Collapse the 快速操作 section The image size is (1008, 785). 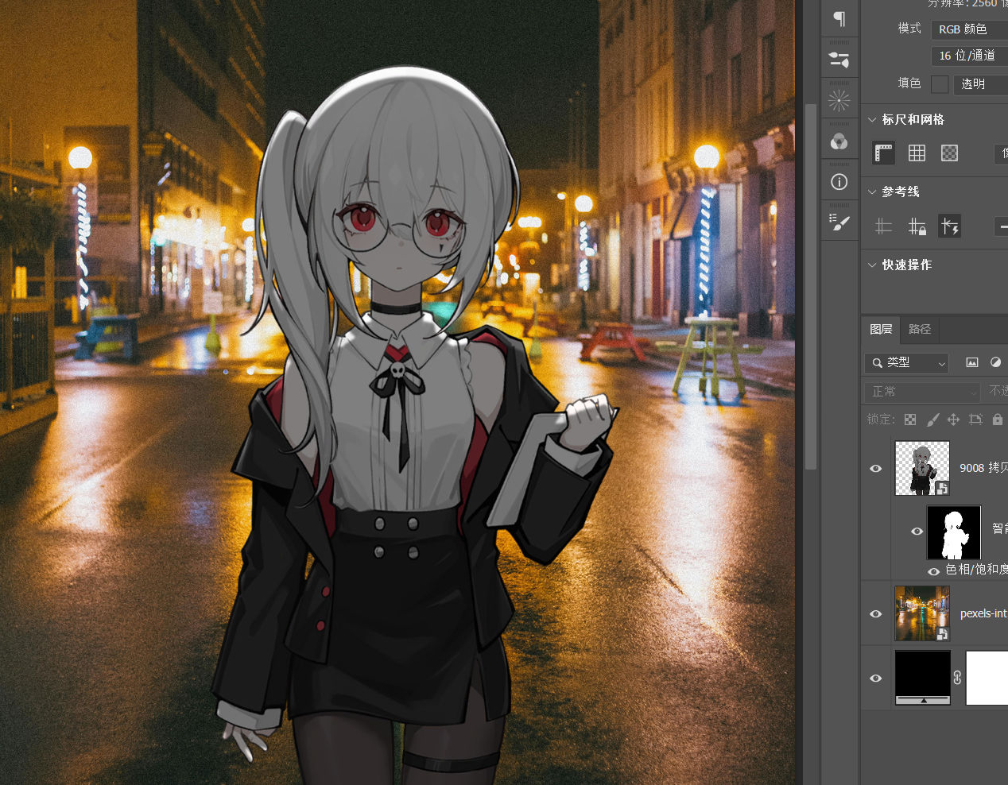pyautogui.click(x=872, y=265)
